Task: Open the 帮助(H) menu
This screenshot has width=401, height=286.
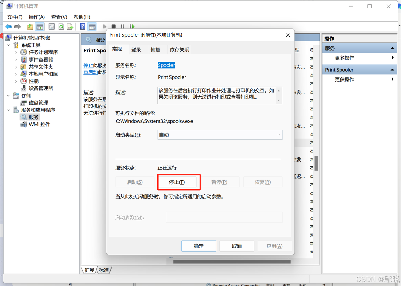Action: pyautogui.click(x=82, y=17)
